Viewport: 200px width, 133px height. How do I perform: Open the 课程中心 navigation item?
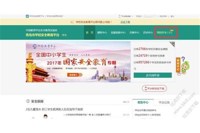[x=102, y=33]
